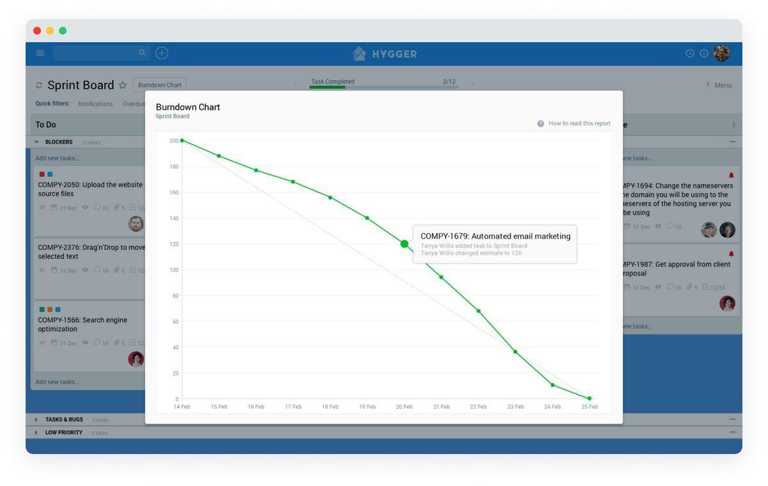Click the Burndown Chart button
Image resolution: width=768 pixels, height=486 pixels.
159,85
